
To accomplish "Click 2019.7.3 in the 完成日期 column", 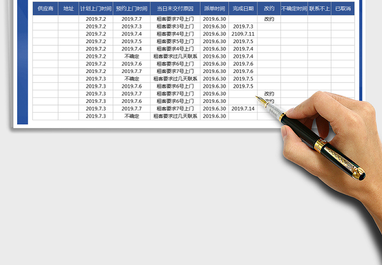I will (243, 27).
